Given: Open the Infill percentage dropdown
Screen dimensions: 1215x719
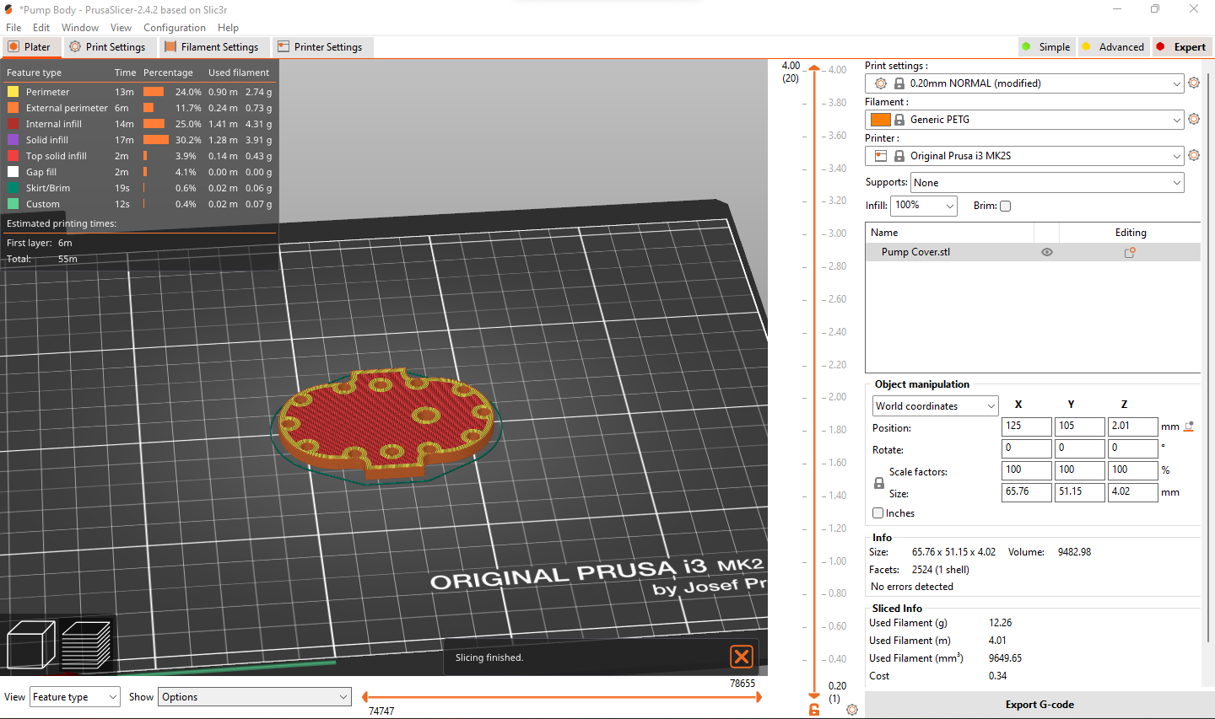Looking at the screenshot, I should pos(924,206).
